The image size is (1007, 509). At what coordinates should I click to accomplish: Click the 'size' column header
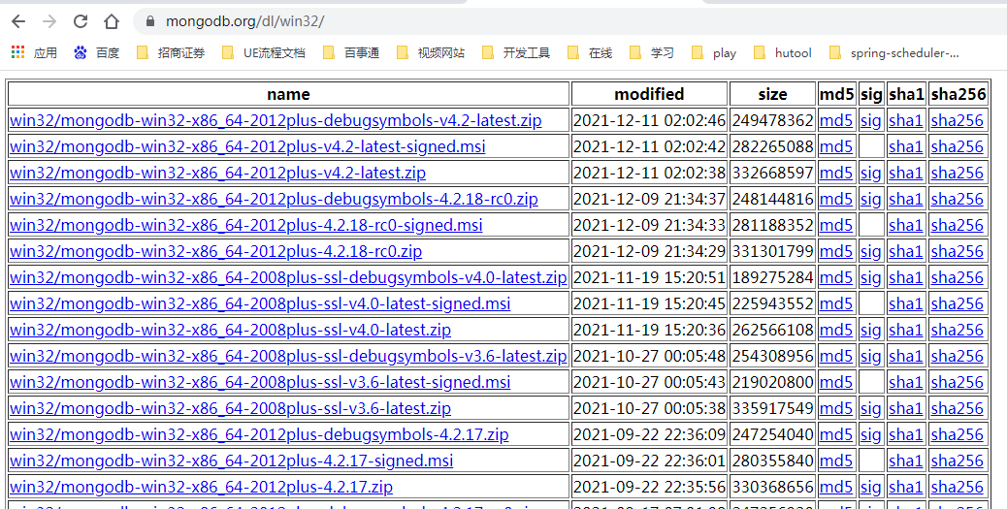[772, 94]
